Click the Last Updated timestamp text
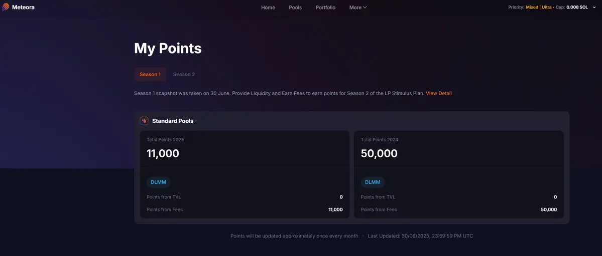Screen dimensions: 602x256 [x=420, y=236]
